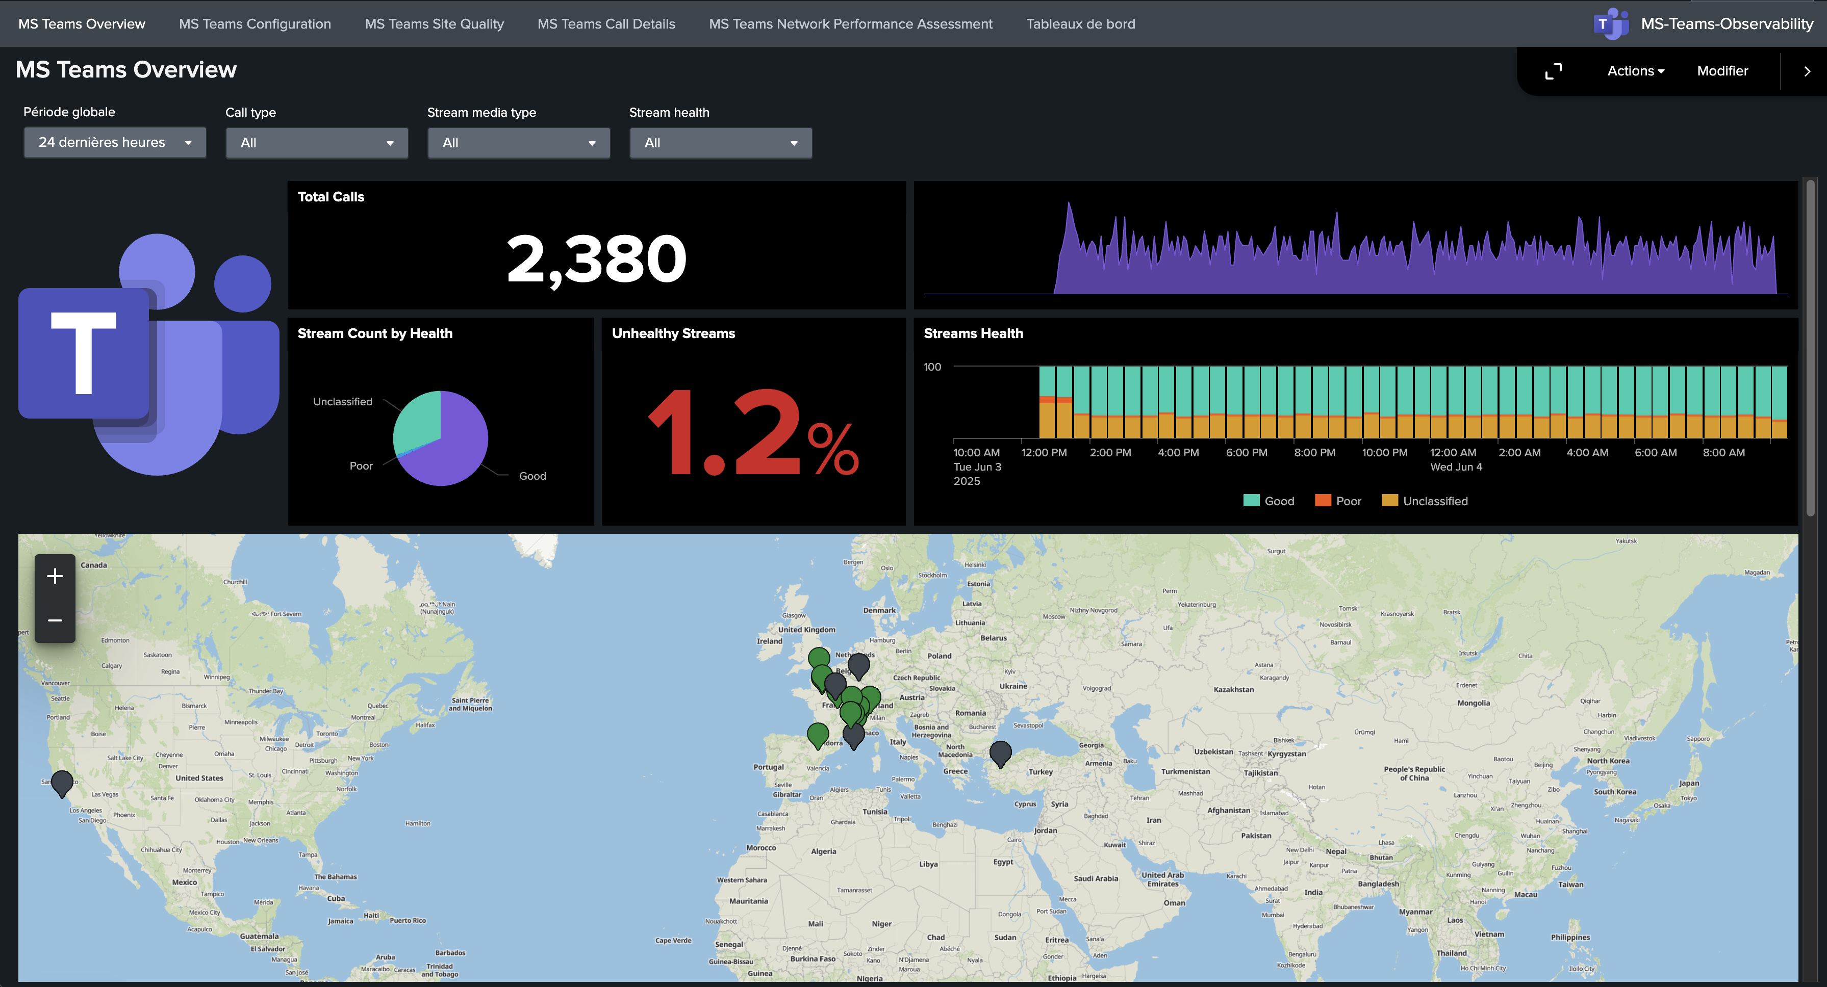Open the Tableaux de bord menu
Screen dimensions: 1827x987
tap(1080, 23)
